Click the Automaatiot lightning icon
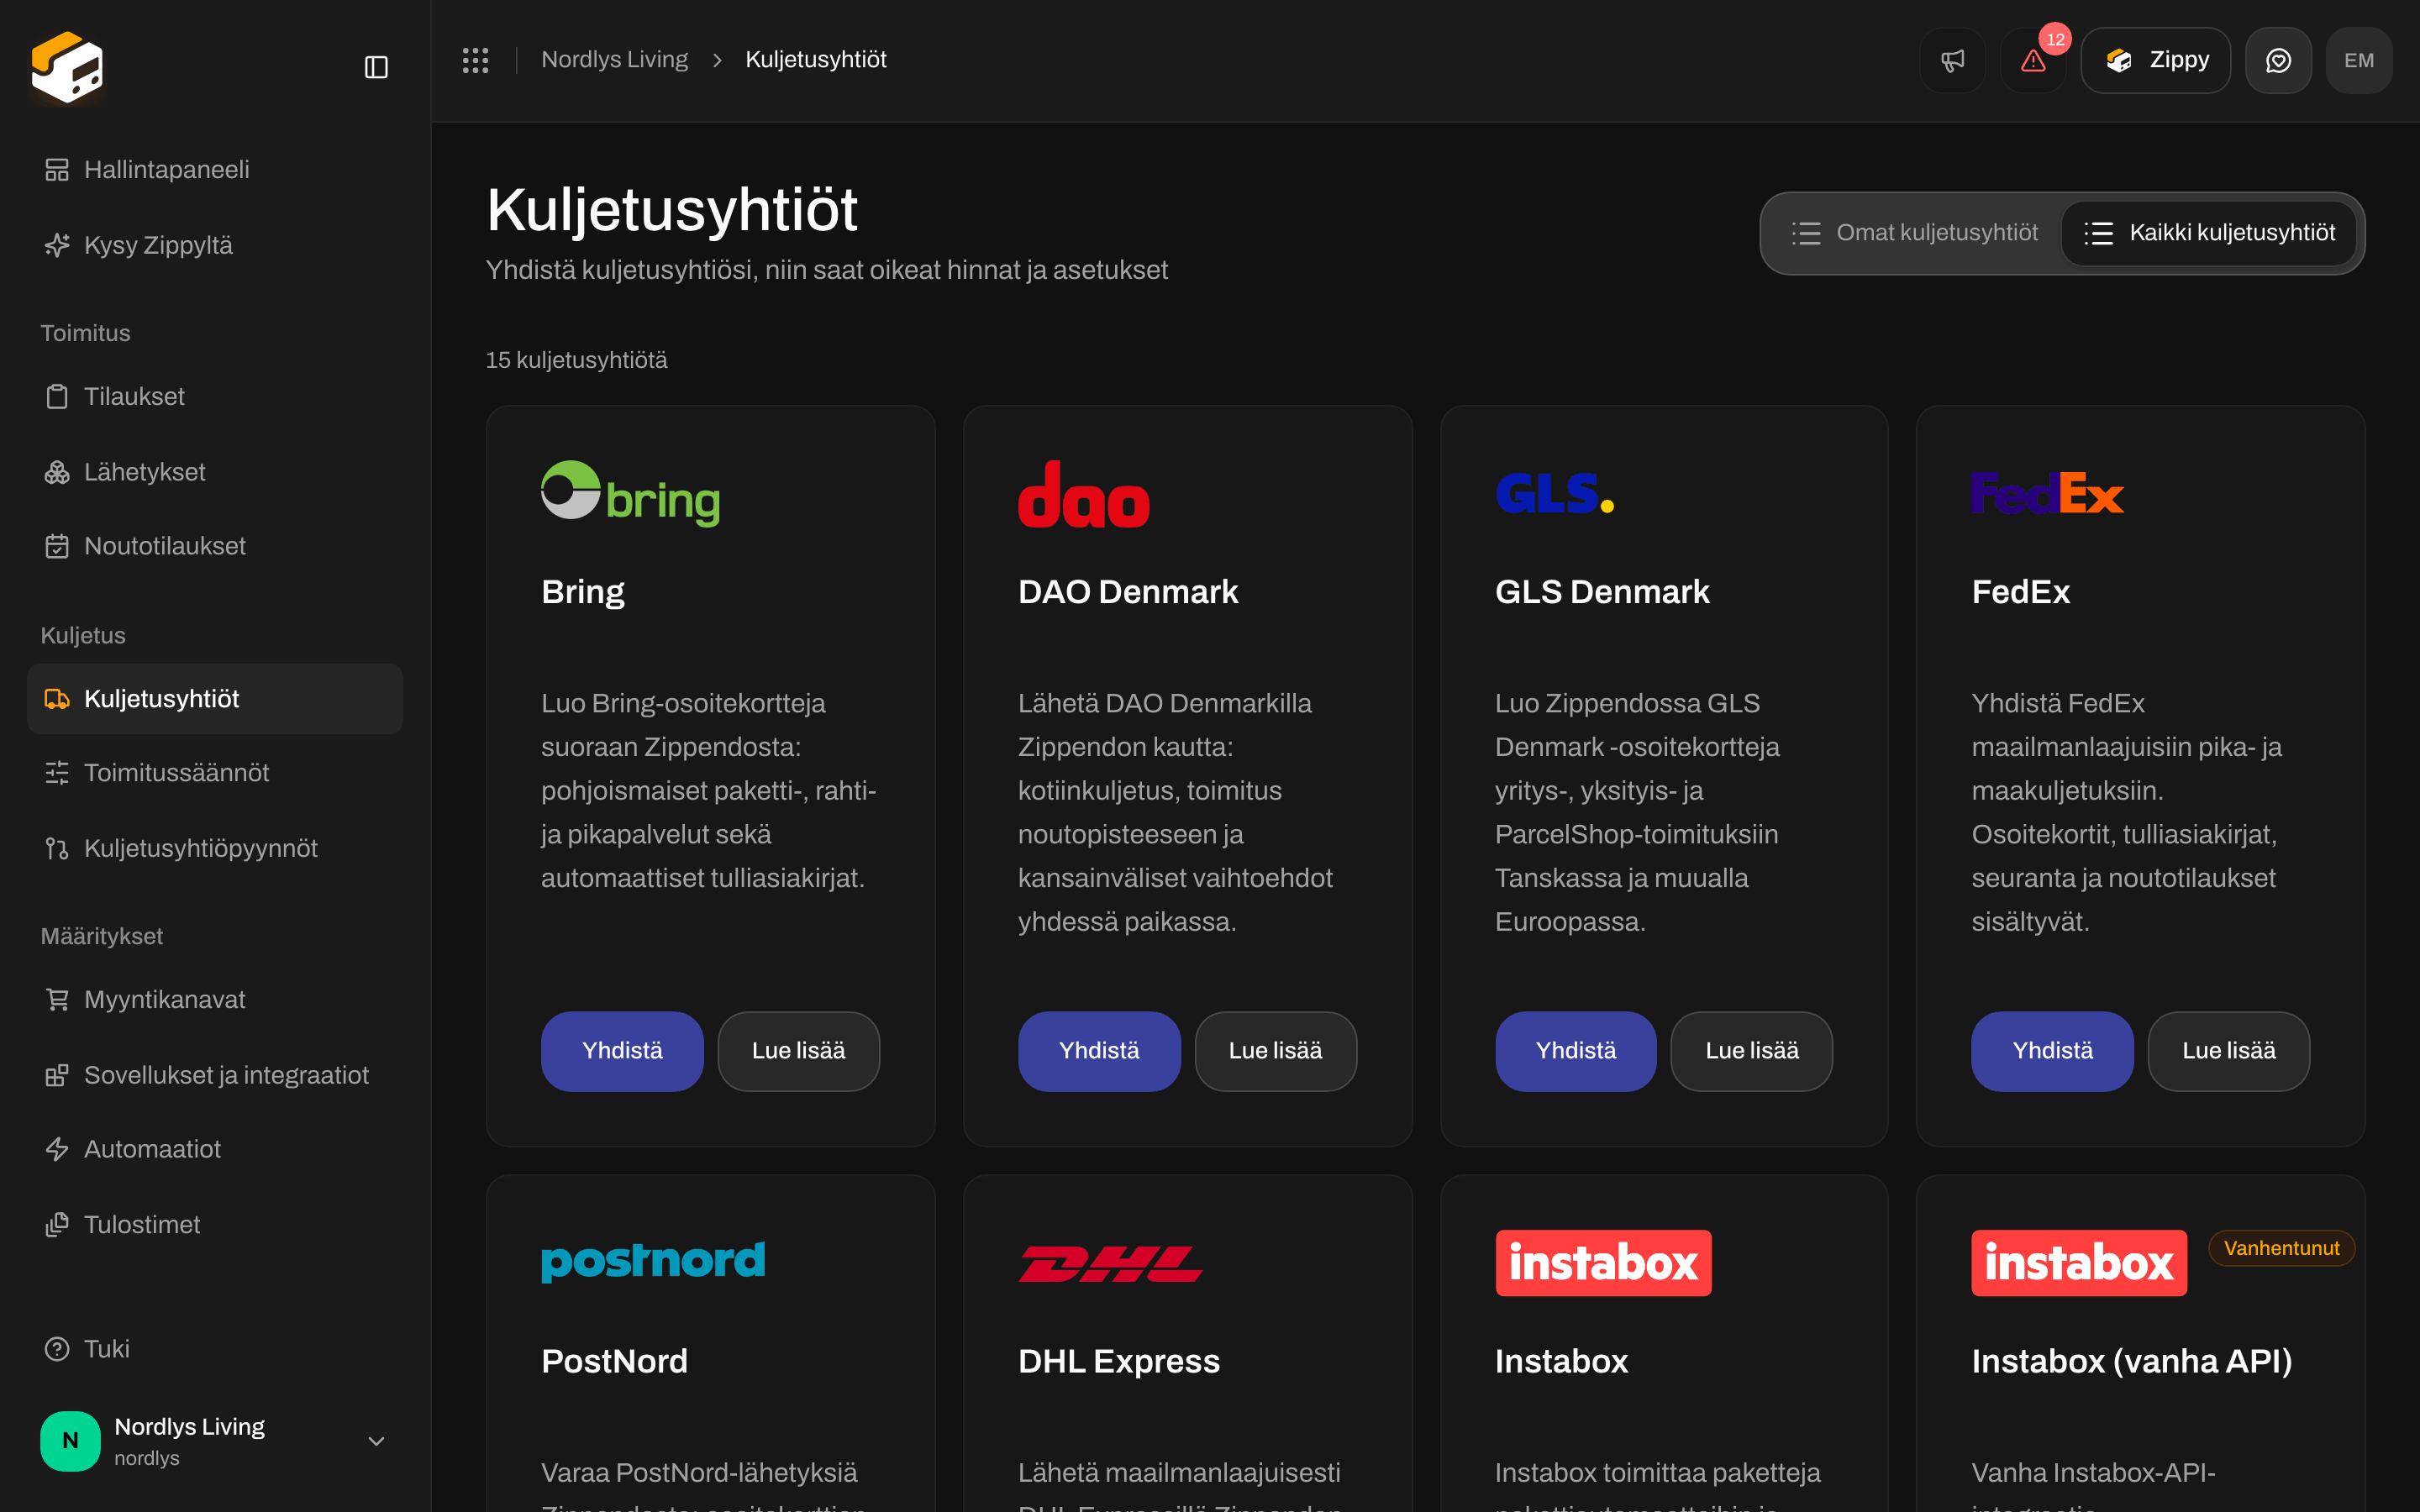Image resolution: width=2420 pixels, height=1512 pixels. coord(57,1149)
